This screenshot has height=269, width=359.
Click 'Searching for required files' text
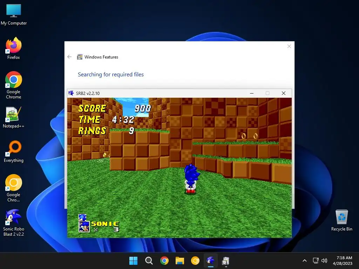click(x=111, y=75)
